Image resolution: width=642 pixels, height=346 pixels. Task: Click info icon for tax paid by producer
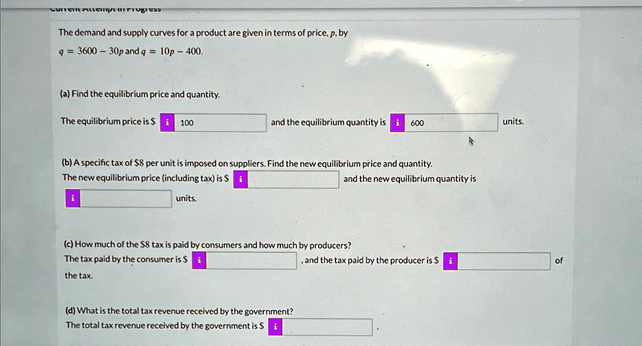[x=450, y=261]
